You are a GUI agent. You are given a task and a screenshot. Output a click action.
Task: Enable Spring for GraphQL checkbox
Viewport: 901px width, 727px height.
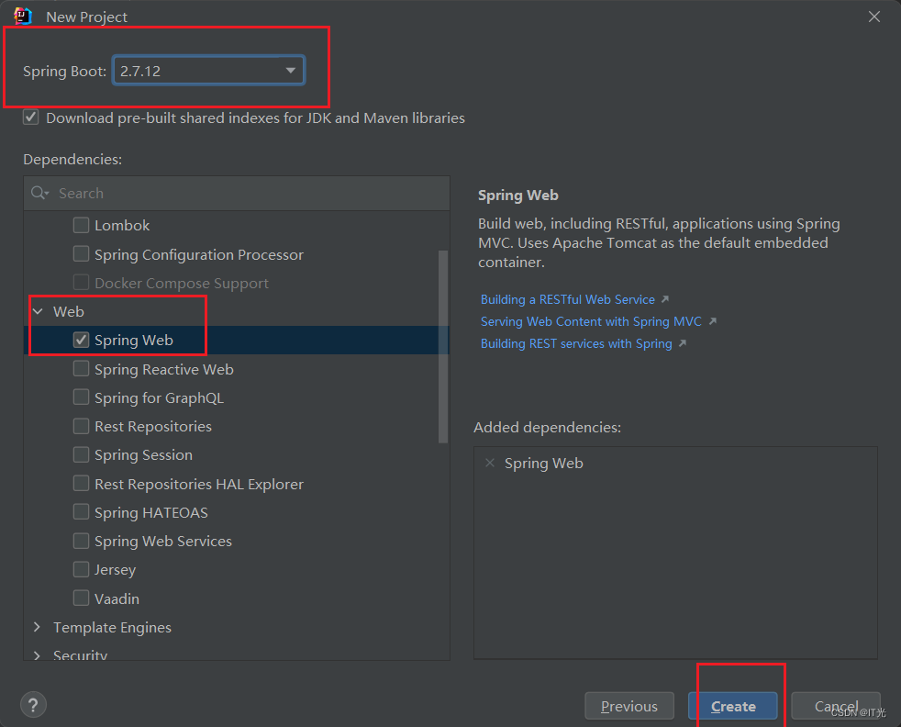[81, 397]
